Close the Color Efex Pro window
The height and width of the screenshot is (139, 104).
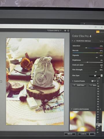[x=102, y=27]
